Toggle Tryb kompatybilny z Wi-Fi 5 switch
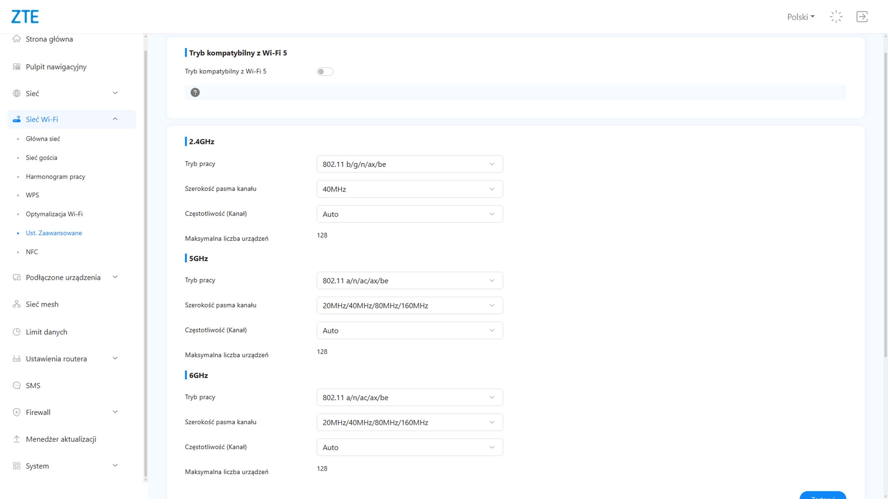888x499 pixels. (x=325, y=72)
